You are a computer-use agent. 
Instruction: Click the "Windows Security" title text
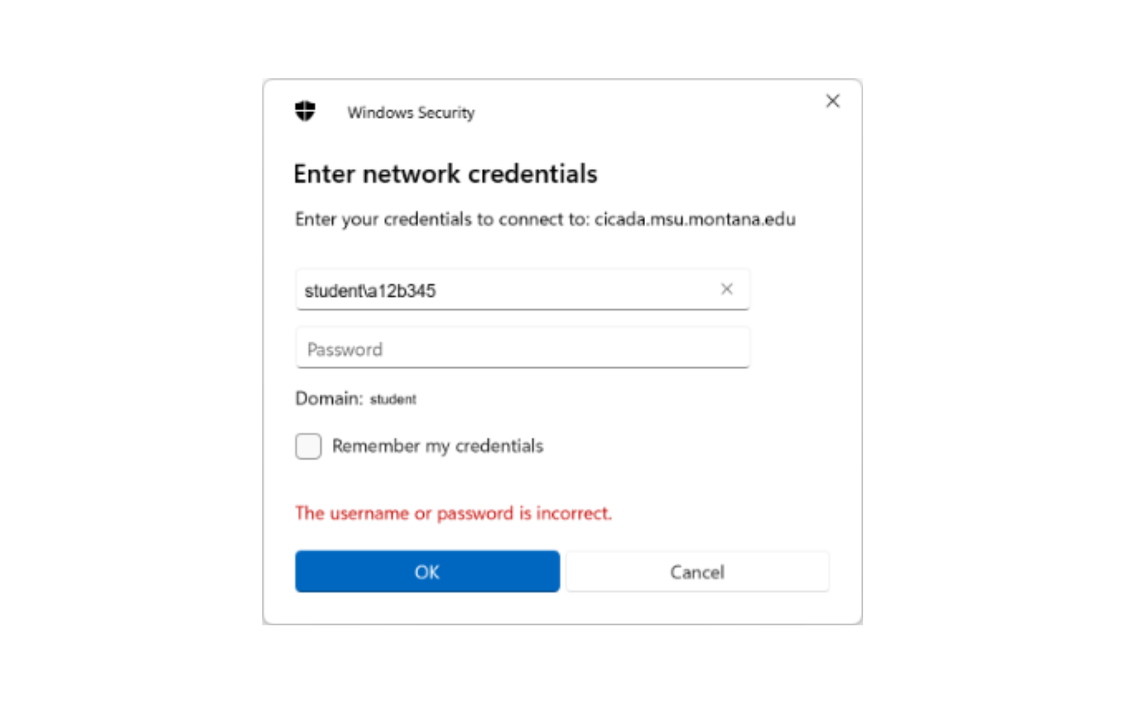coord(411,113)
